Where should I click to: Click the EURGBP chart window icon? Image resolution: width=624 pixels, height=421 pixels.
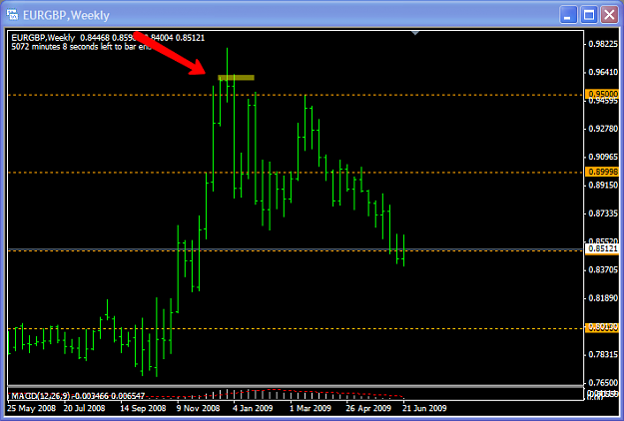[12, 15]
